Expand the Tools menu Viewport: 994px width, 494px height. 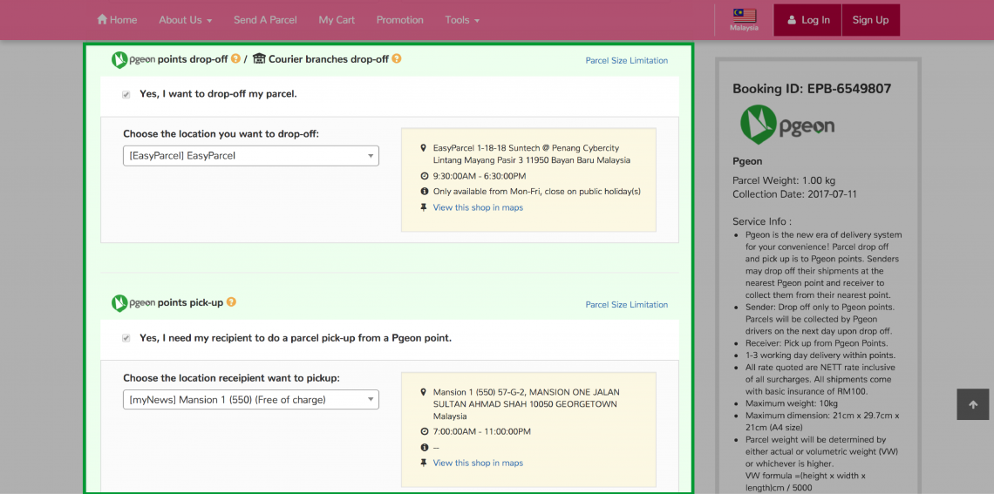(461, 20)
